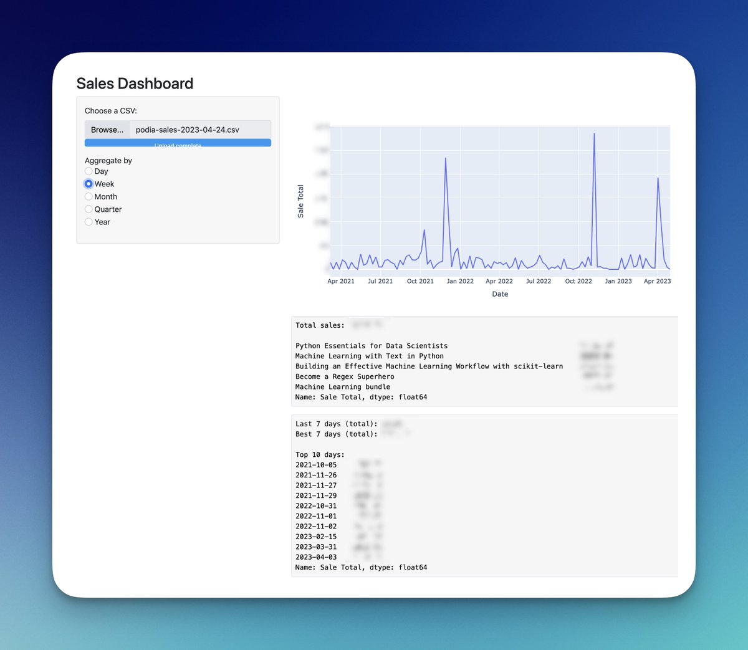This screenshot has width=748, height=650.
Task: Click the Apr 2022 axis tick label
Action: click(x=499, y=281)
